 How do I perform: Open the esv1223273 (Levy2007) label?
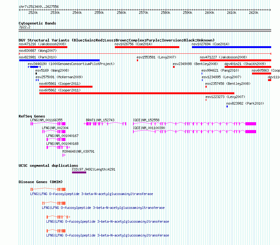(225, 97)
